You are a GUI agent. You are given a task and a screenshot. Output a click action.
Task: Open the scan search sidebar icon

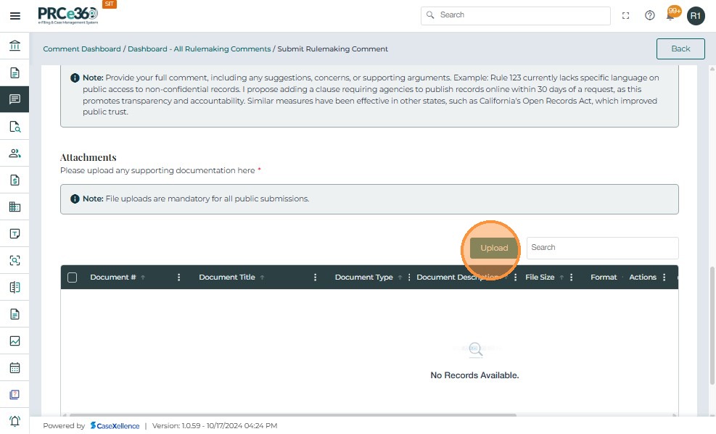coord(15,260)
